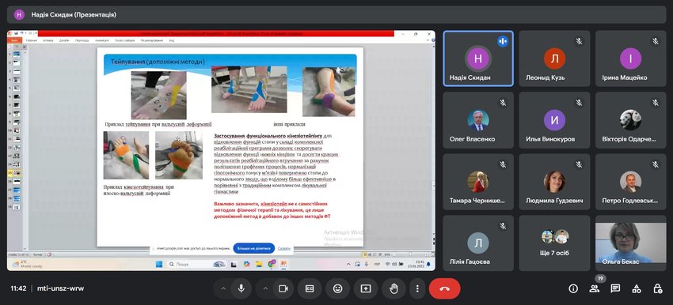This screenshot has width=673, height=305.
Task: Open File Explorer folder icon in taskbar
Action: [x=259, y=264]
